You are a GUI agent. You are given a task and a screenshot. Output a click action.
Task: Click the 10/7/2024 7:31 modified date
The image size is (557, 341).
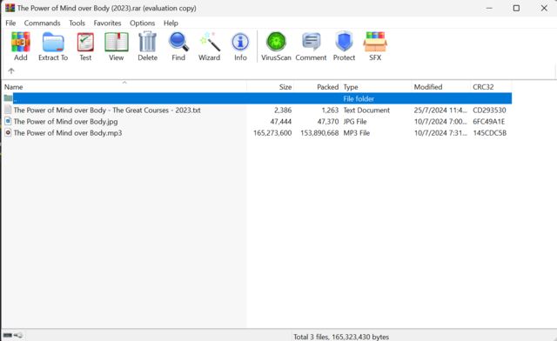(x=440, y=133)
